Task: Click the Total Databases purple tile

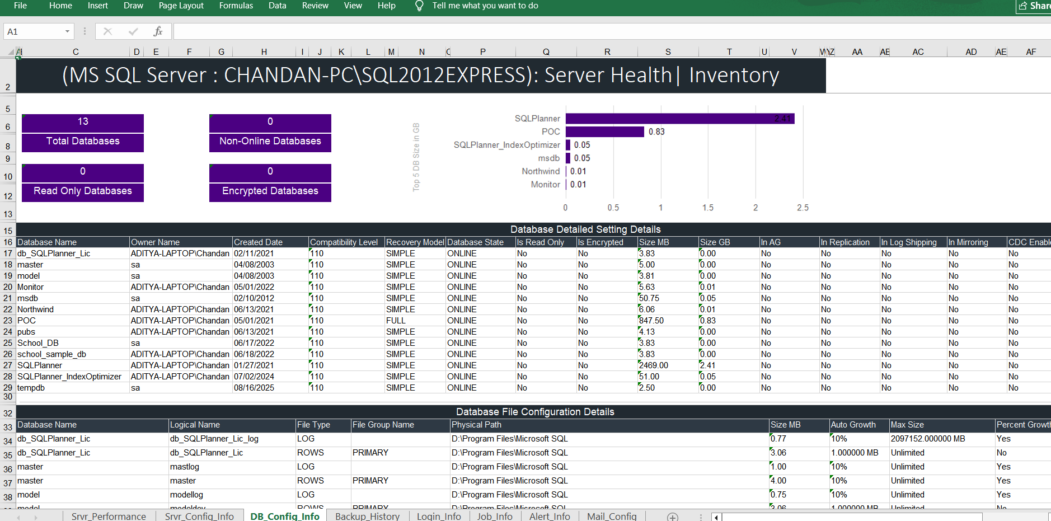Action: tap(83, 141)
